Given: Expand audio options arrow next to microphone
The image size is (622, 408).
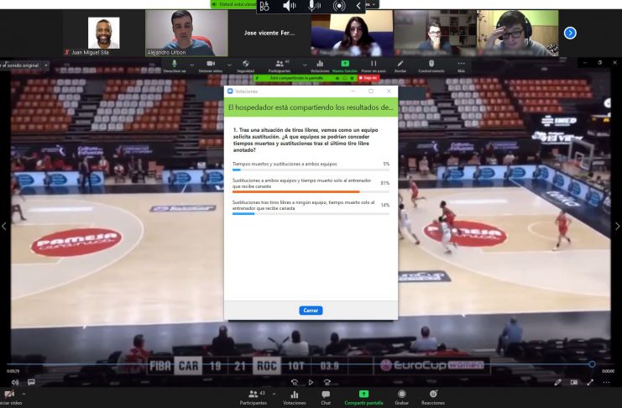Looking at the screenshot, I should click(x=192, y=65).
